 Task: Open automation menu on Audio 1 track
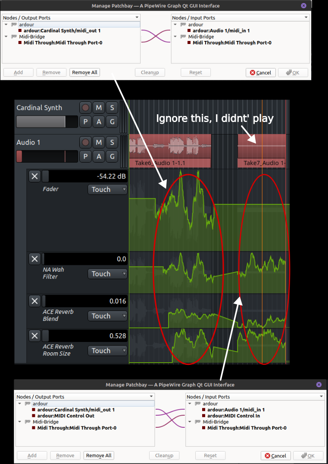click(x=99, y=156)
